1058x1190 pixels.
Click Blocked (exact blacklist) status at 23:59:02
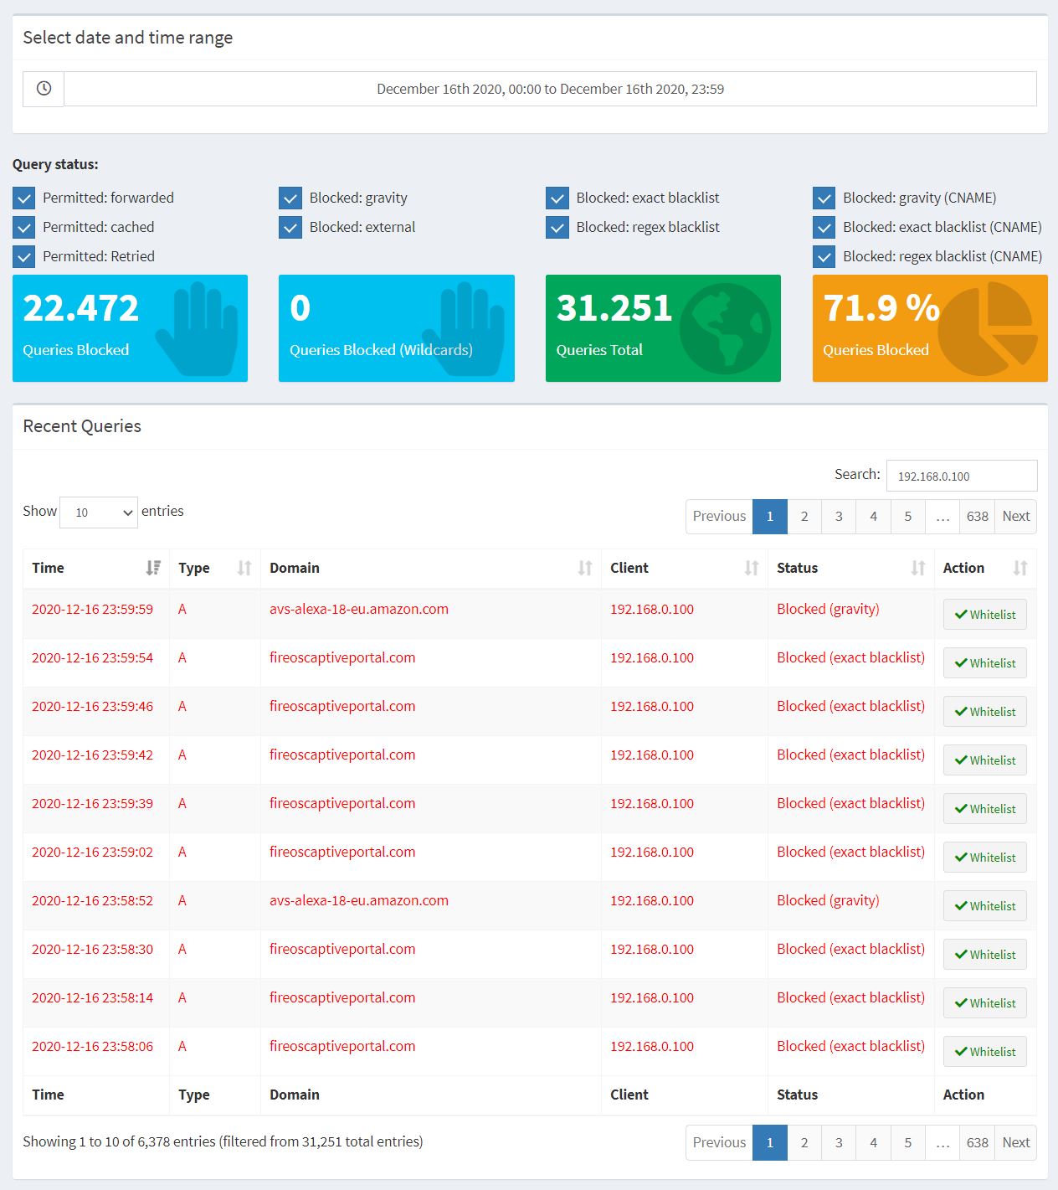pos(850,853)
